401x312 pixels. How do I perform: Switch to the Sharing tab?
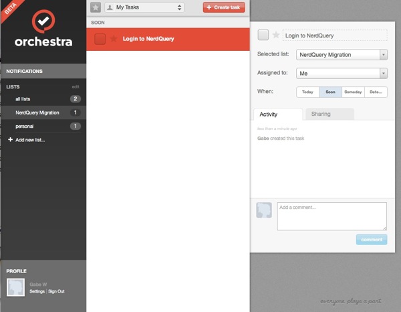click(329, 114)
